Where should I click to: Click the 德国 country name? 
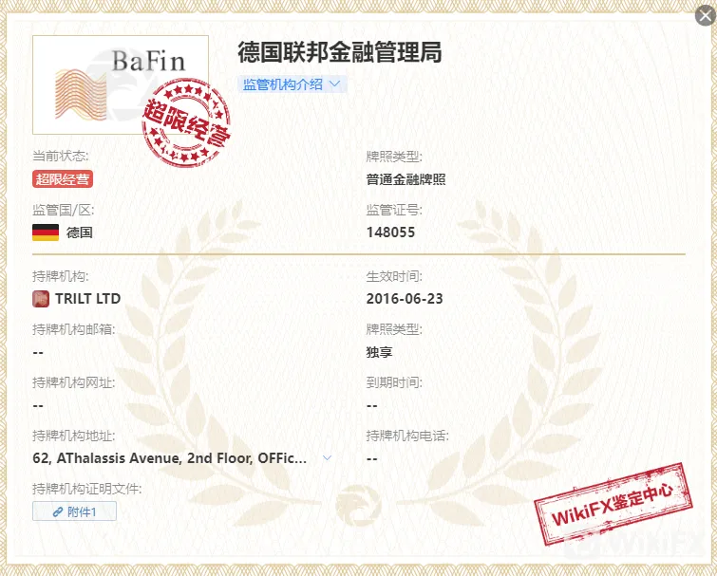point(80,232)
